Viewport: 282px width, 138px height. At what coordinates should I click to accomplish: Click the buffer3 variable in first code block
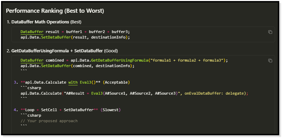point(120,32)
